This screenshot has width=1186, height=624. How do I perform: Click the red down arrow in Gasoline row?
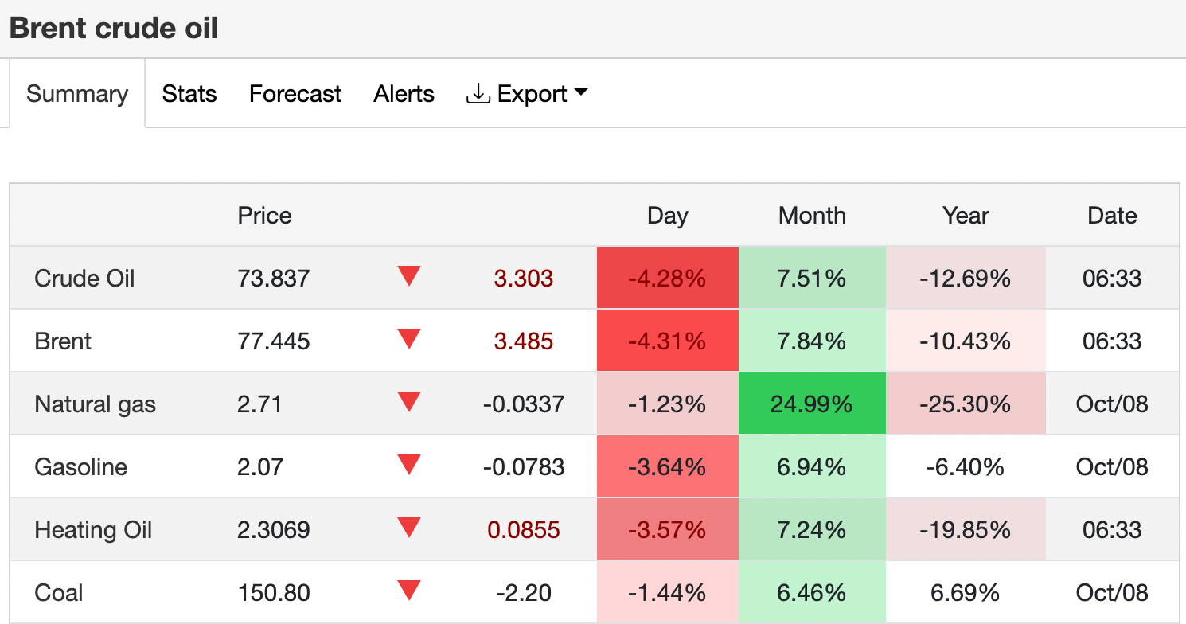click(409, 465)
